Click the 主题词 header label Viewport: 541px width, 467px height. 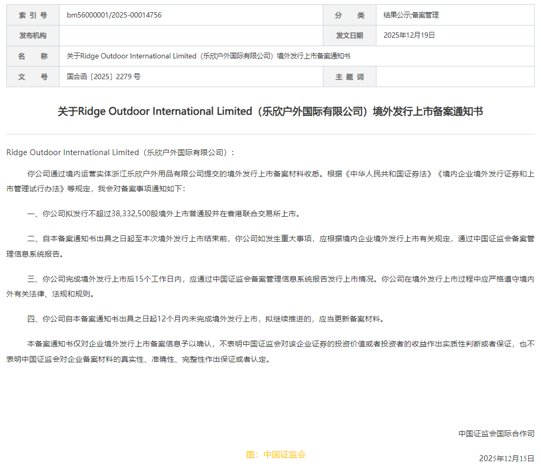tap(349, 77)
